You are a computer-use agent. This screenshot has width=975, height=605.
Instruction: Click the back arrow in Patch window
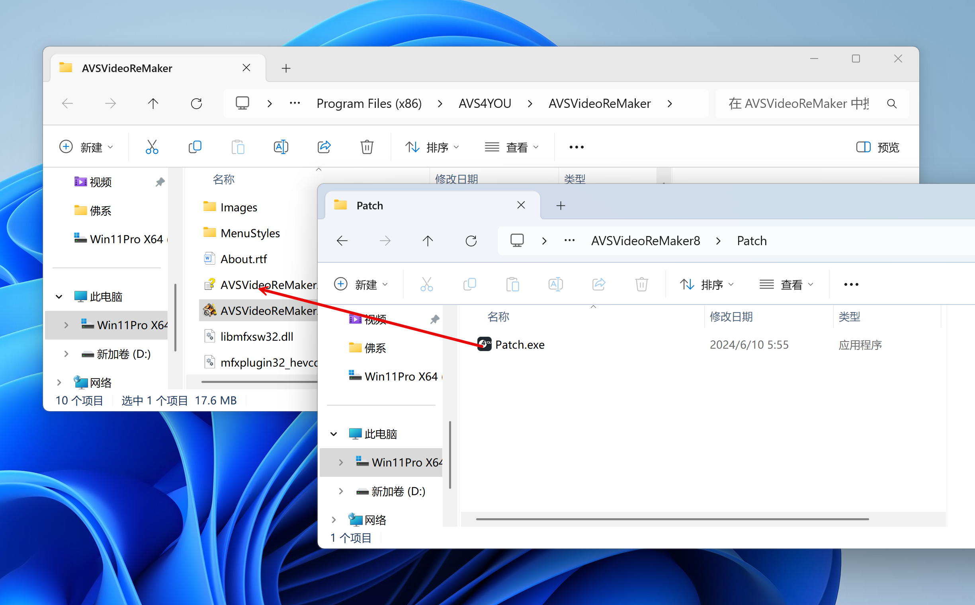342,240
